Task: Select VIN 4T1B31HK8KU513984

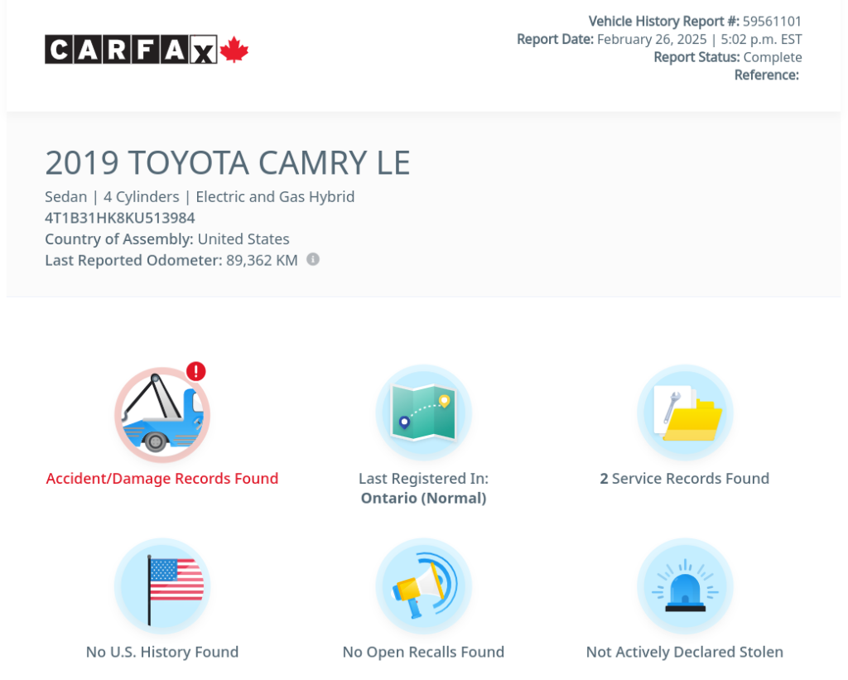Action: [120, 218]
